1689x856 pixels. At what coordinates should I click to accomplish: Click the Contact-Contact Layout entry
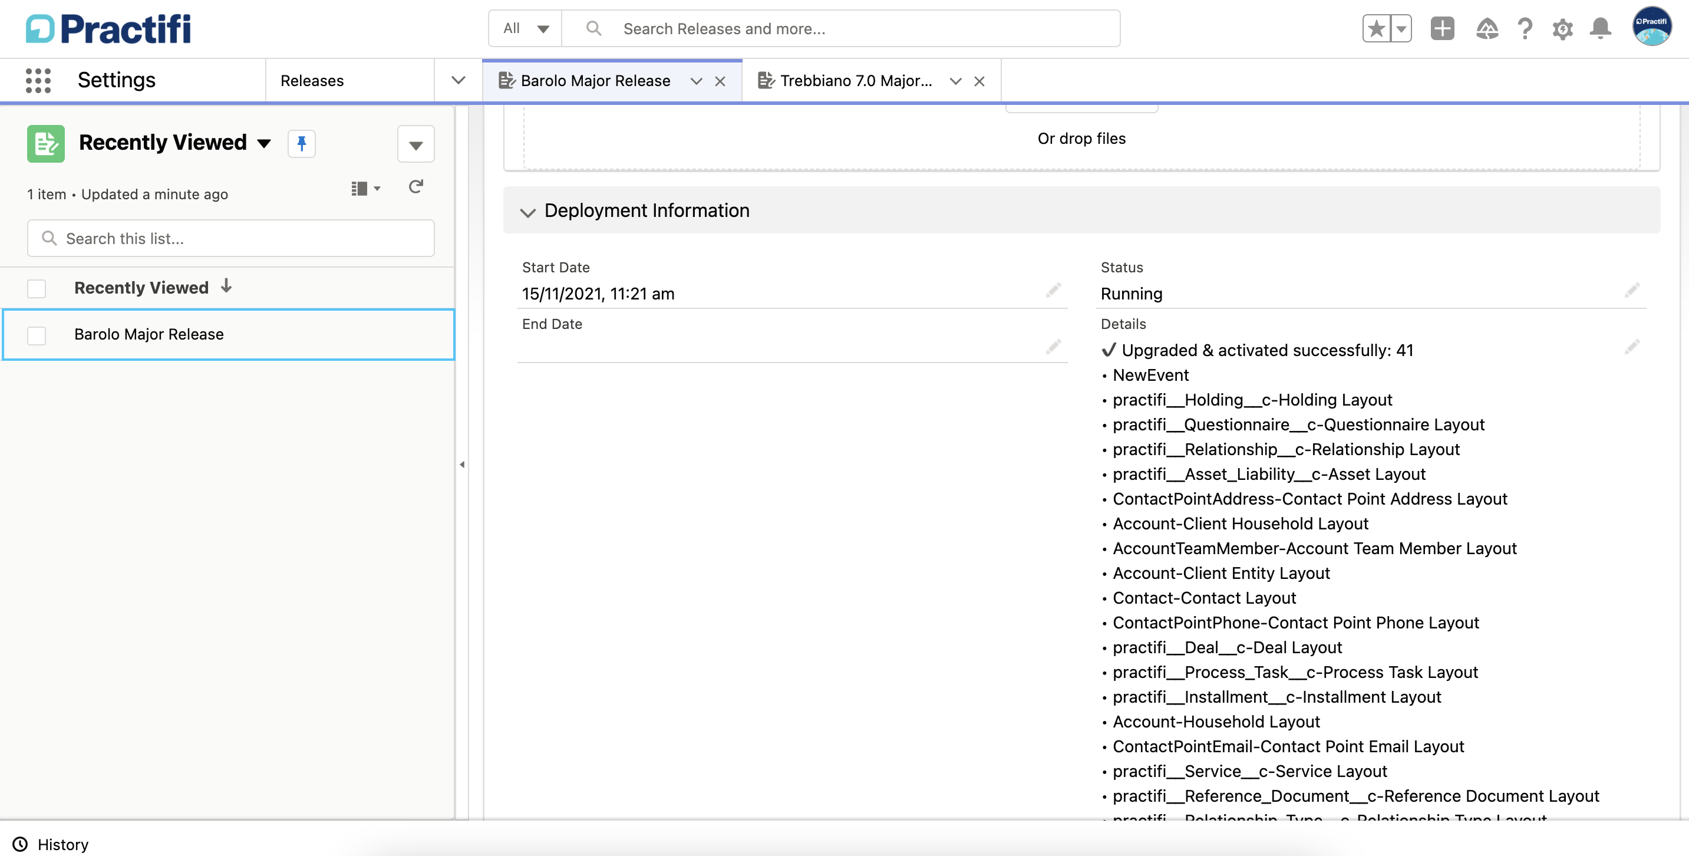pos(1204,598)
